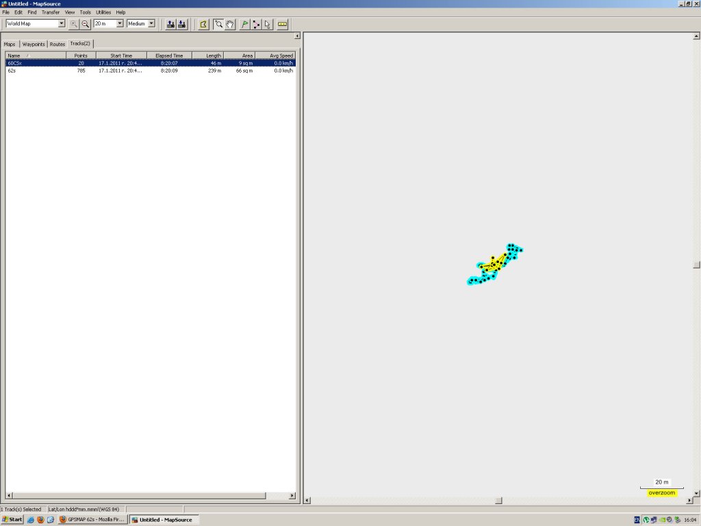
Task: Click the Zoom In magnifier icon
Action: tap(74, 24)
